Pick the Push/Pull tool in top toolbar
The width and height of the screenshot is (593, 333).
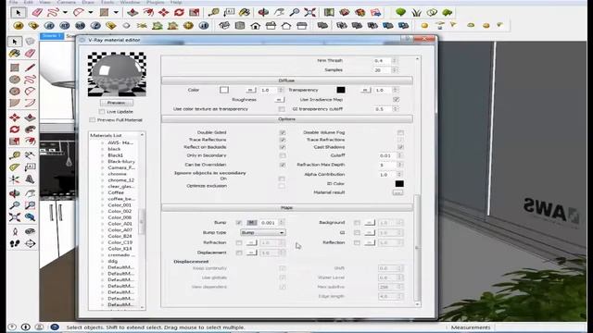(132, 12)
